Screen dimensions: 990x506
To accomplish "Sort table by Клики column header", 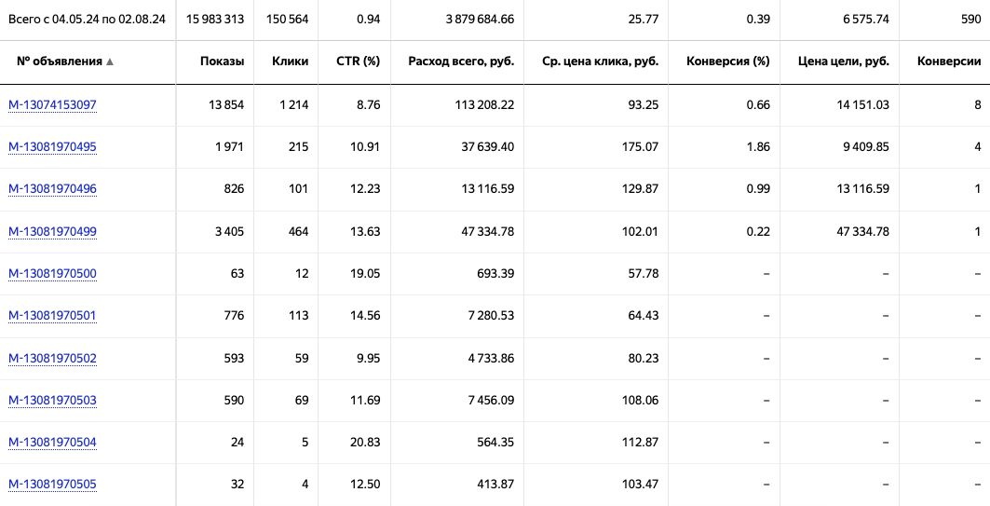I will coord(290,62).
